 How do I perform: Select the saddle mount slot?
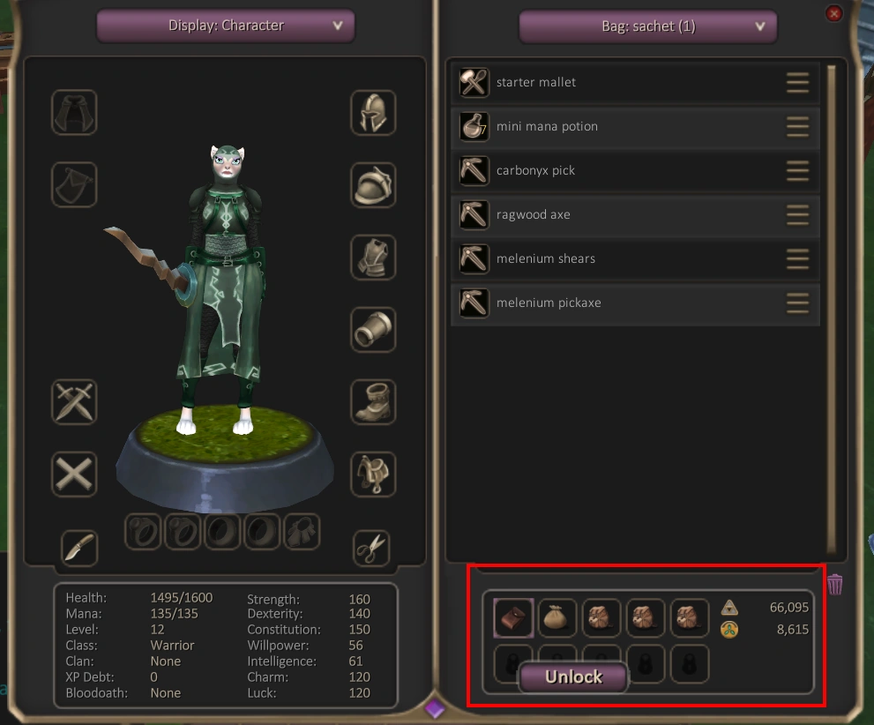pos(373,475)
